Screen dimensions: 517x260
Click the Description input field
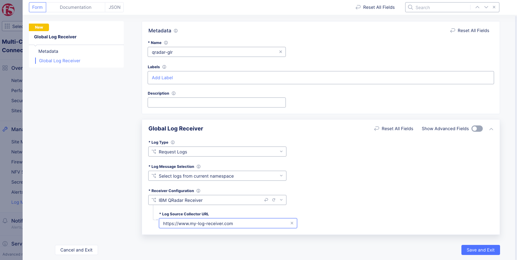point(216,102)
